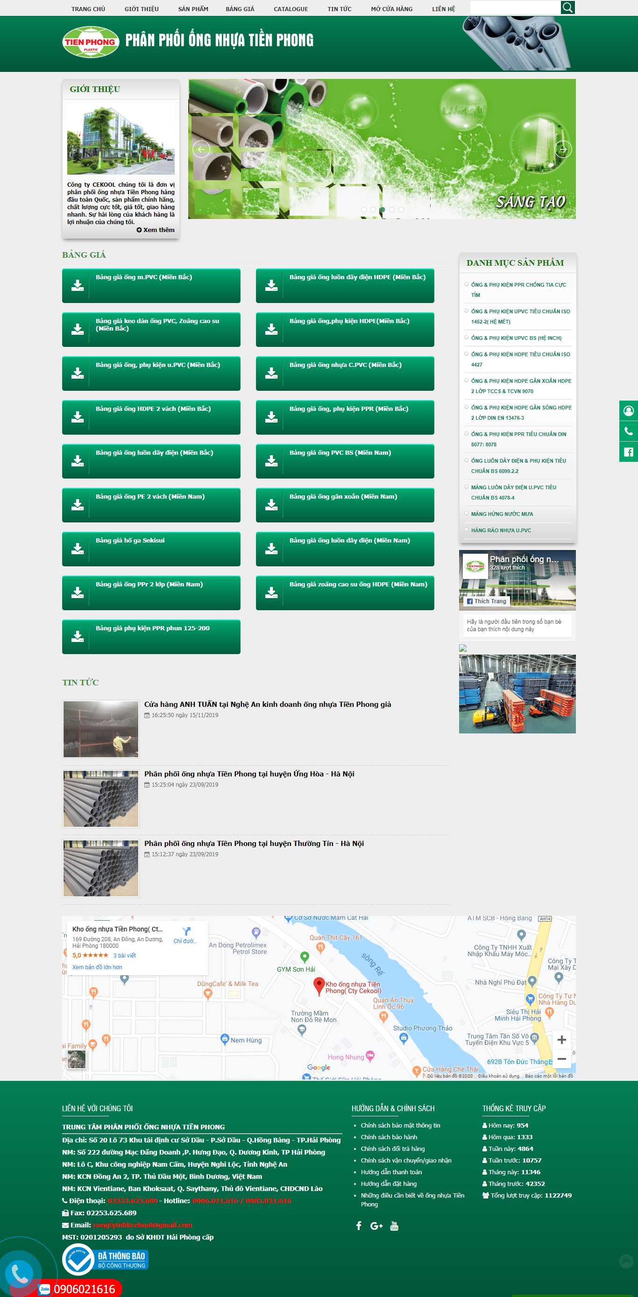Click the Facebook icon in right floating bar
The width and height of the screenshot is (638, 1297).
tap(628, 451)
